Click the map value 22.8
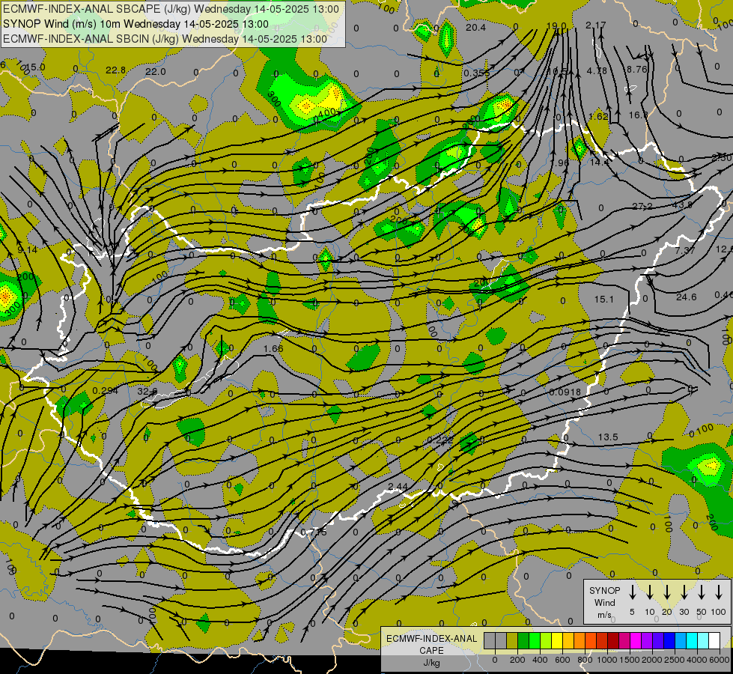This screenshot has width=733, height=674. tap(115, 70)
